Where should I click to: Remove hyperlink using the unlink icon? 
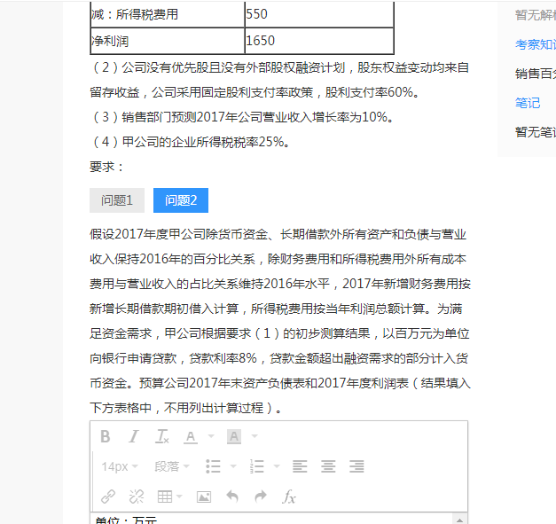tap(136, 497)
